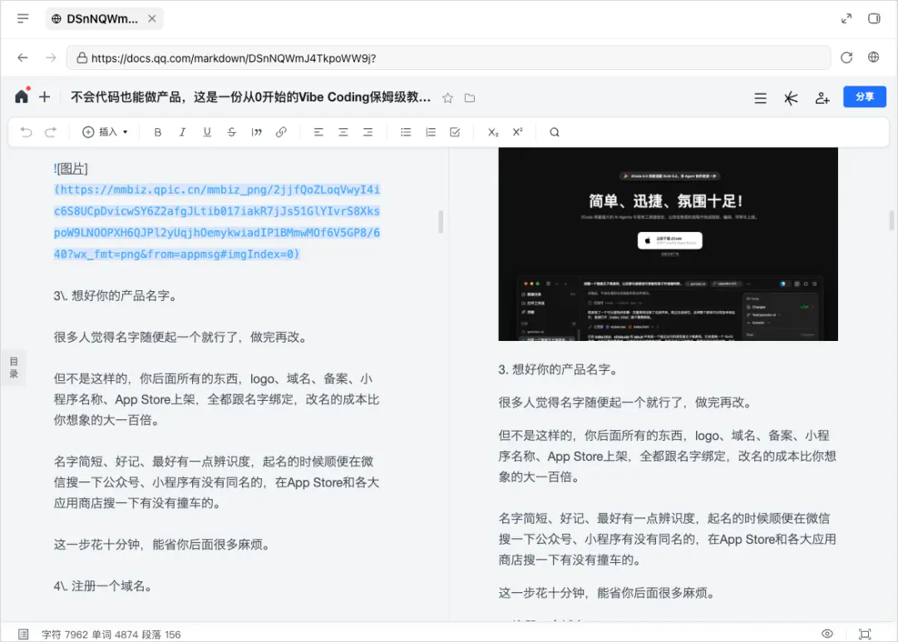Center align the text
The image size is (898, 642).
[343, 132]
